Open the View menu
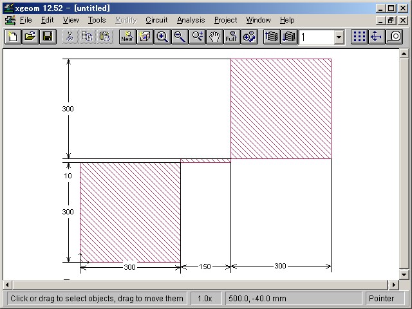Viewport: 412px width, 309px height. pos(71,20)
